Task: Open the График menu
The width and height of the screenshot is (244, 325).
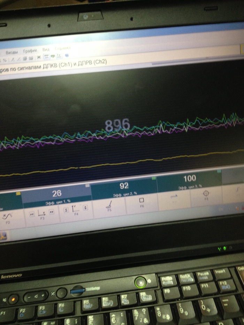Action: click(x=30, y=51)
